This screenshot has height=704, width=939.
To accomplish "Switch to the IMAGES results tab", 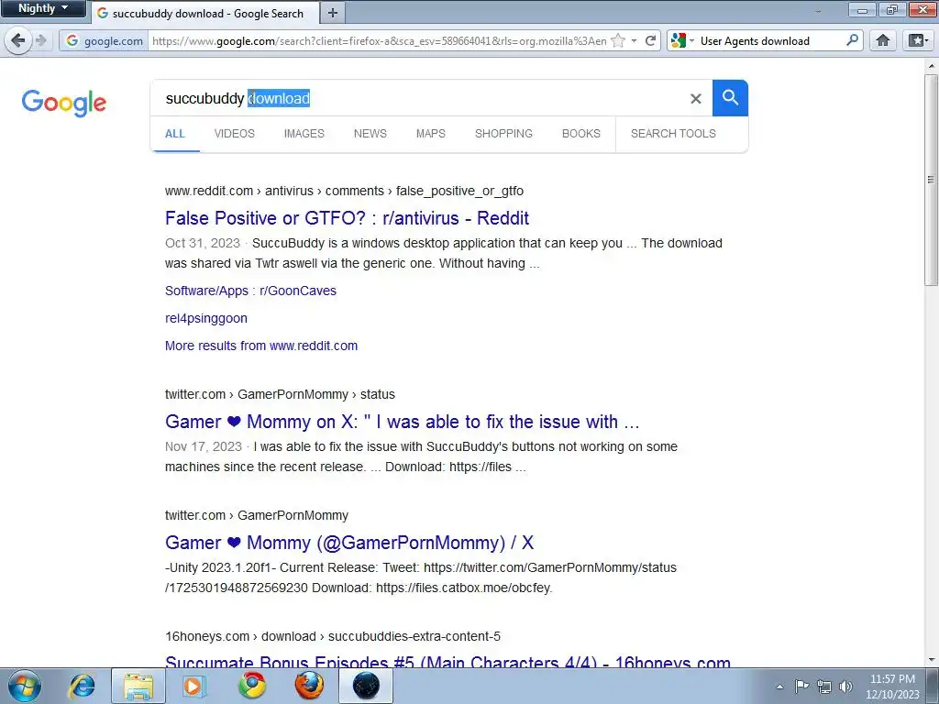I will 304,134.
